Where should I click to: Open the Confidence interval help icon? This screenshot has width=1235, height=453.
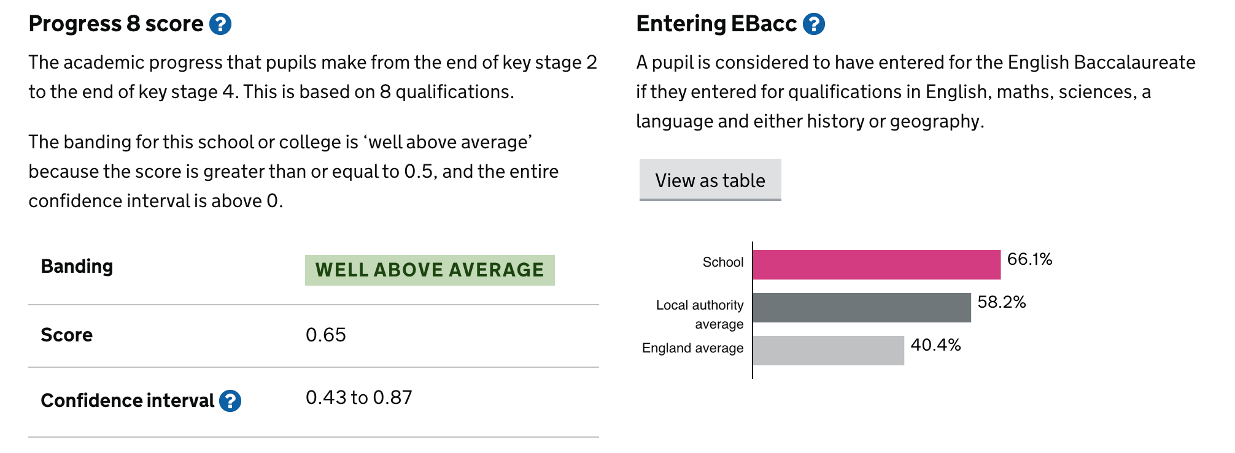pyautogui.click(x=230, y=401)
